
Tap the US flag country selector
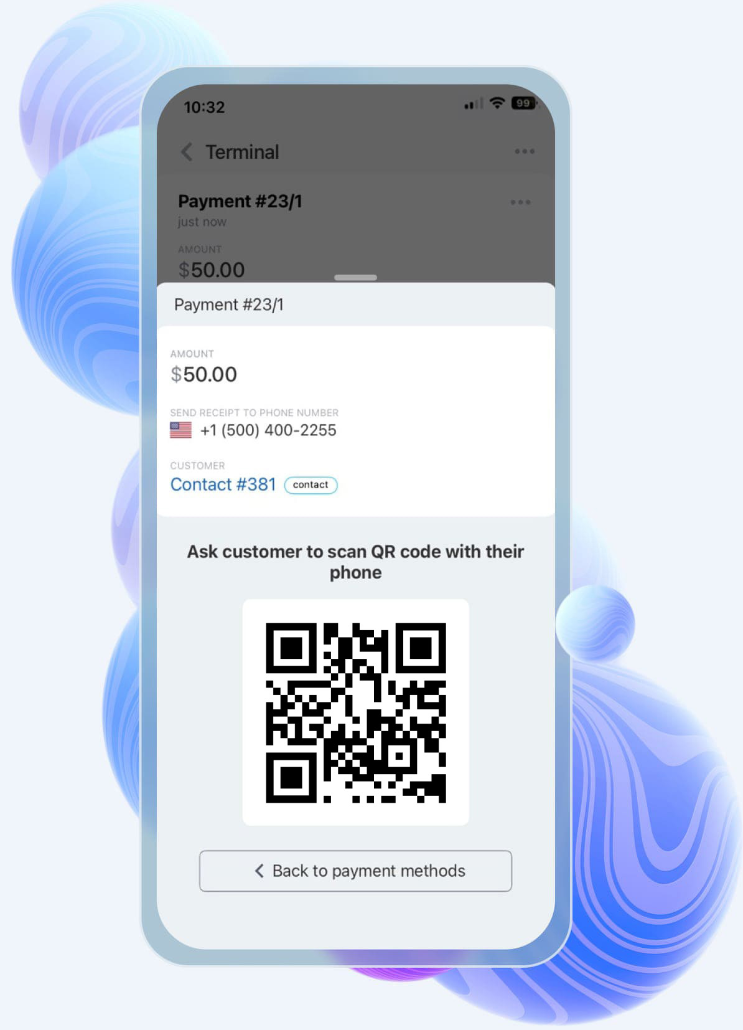(x=180, y=430)
